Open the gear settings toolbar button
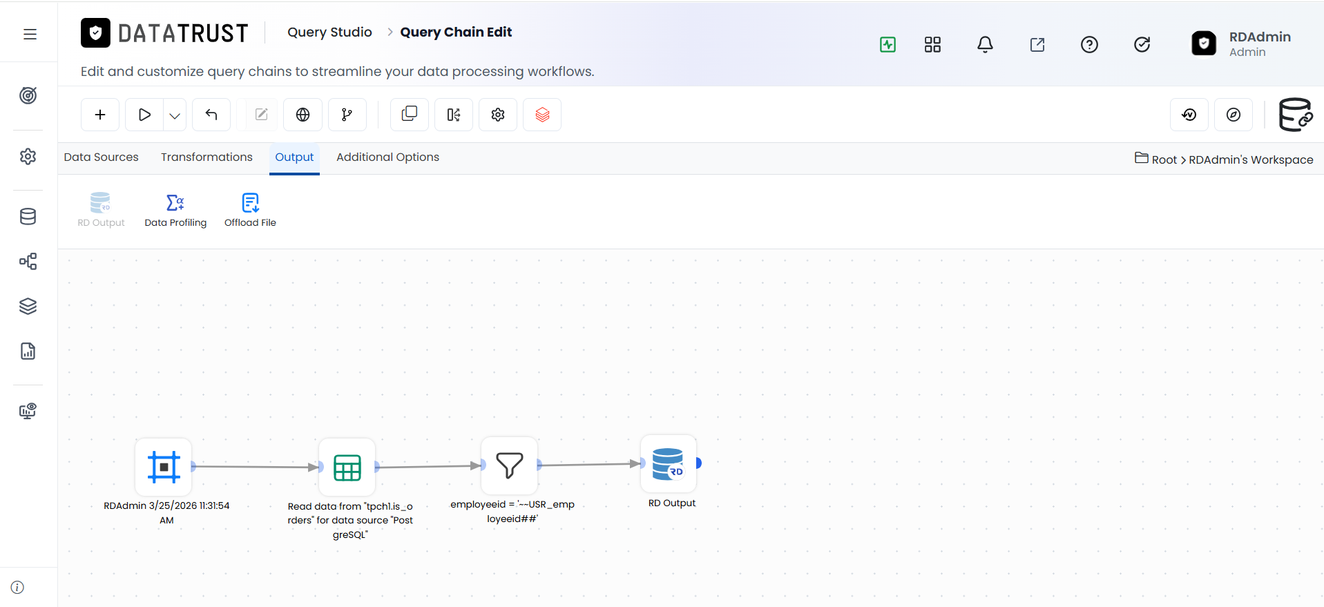 [498, 115]
